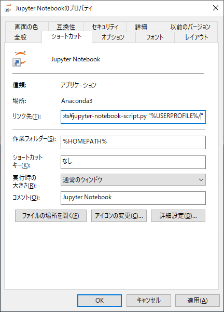Open 詳細設定 advanced settings
The image size is (224, 312).
tap(178, 216)
